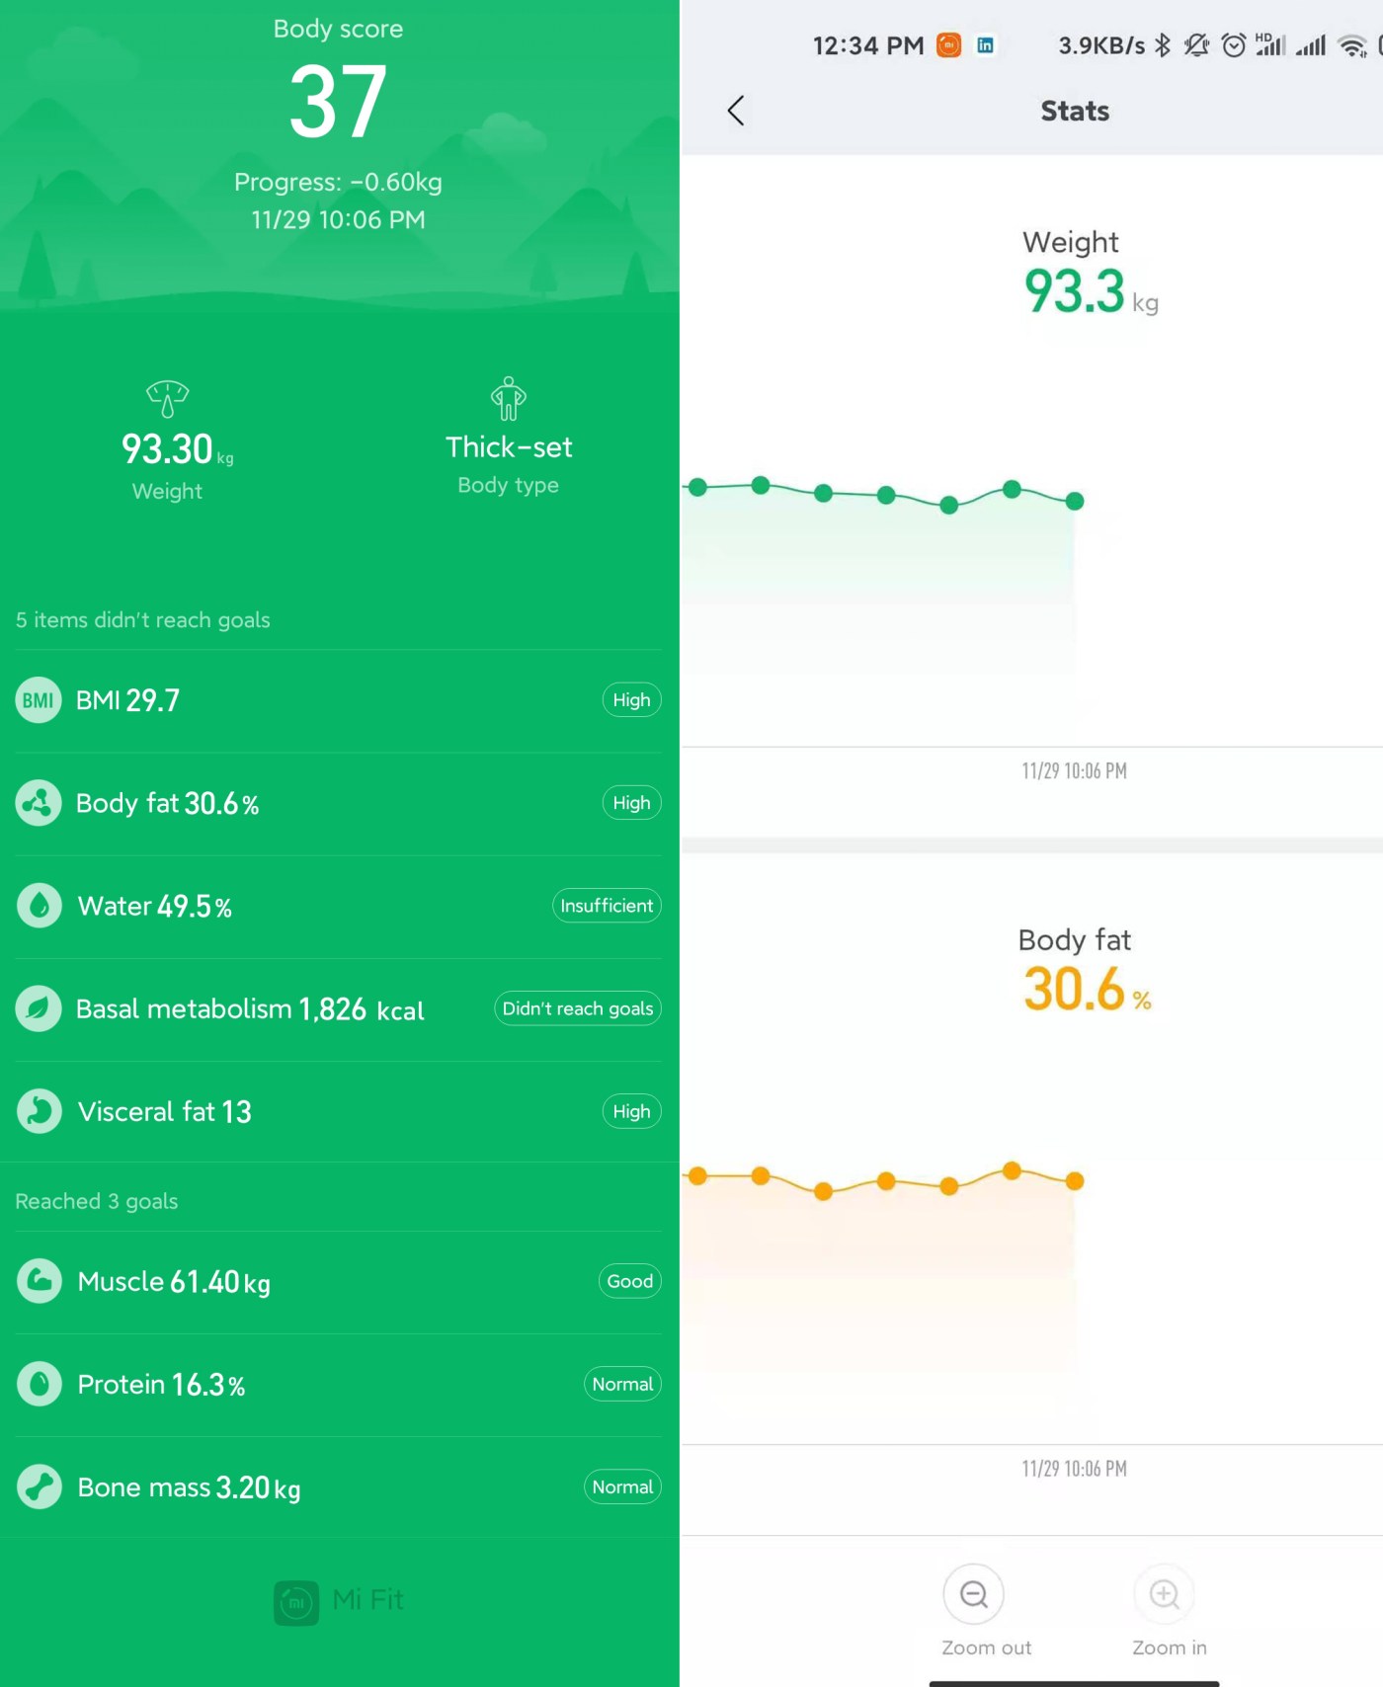Open Basal metabolism 1,826 kcal row
1383x1687 pixels.
339,1008
